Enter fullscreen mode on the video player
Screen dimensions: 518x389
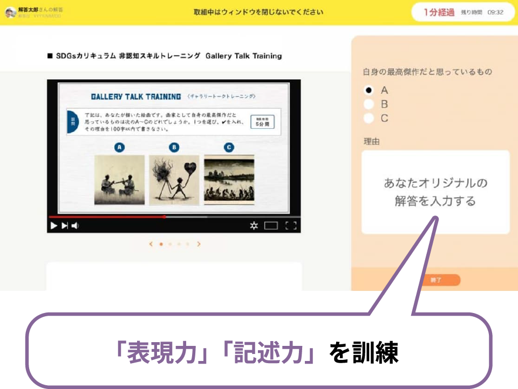(x=291, y=226)
